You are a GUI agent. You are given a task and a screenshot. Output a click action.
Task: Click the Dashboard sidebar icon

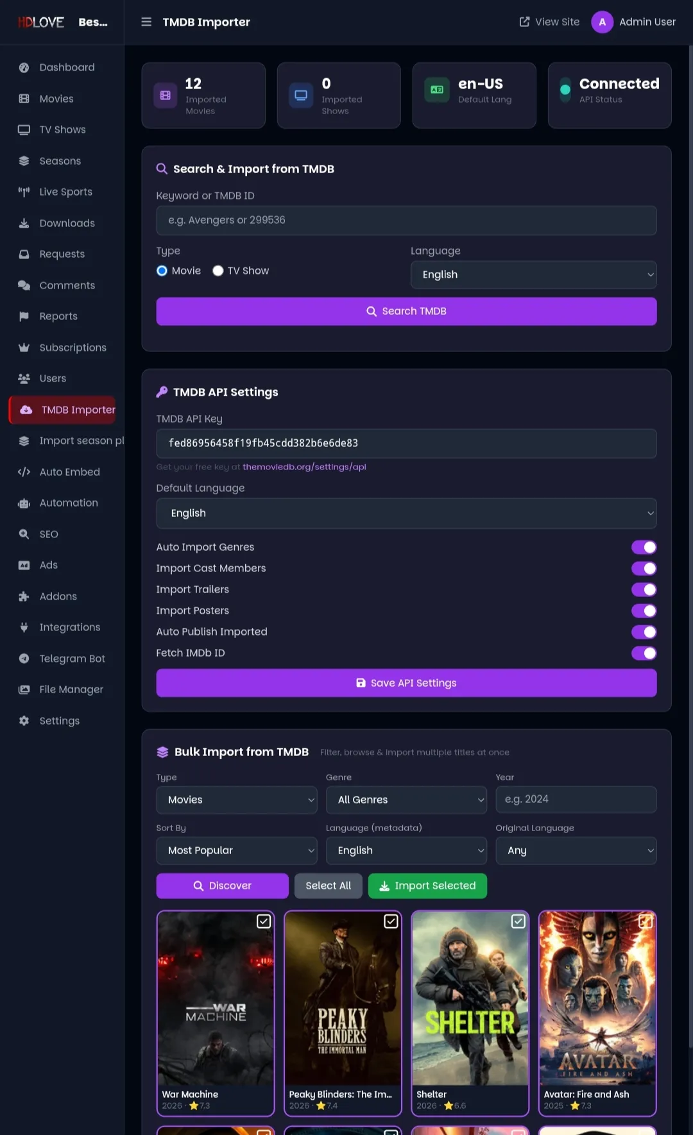[24, 67]
